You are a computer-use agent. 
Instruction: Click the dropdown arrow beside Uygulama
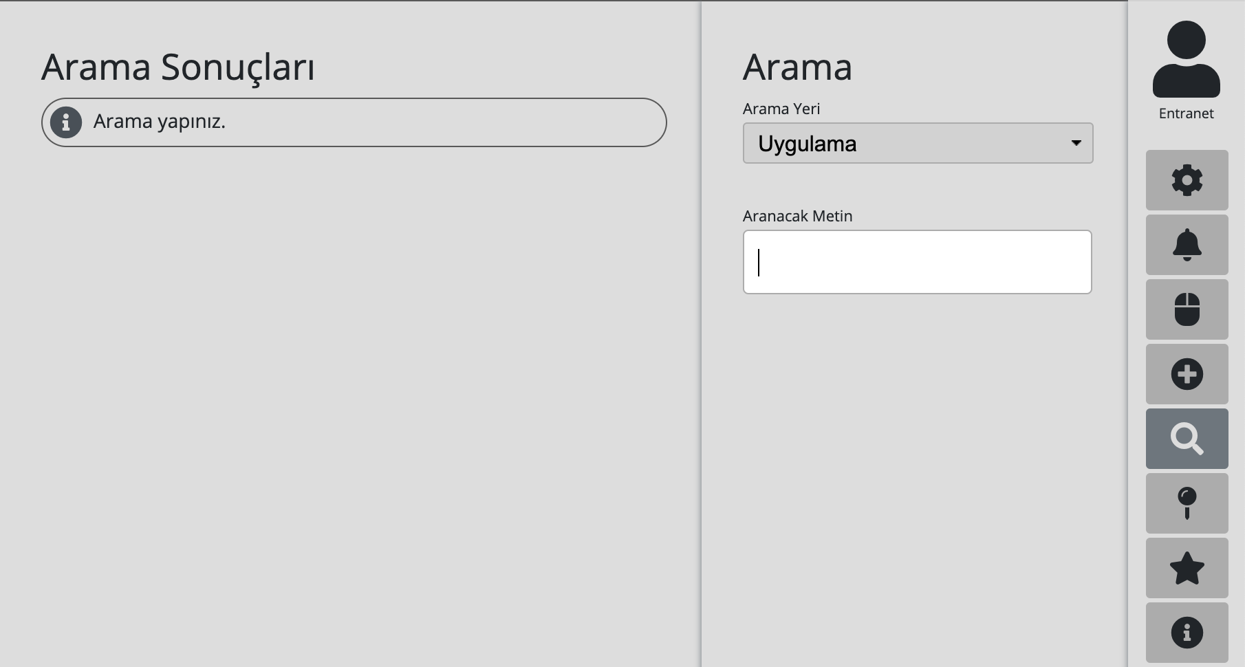[x=1076, y=143]
